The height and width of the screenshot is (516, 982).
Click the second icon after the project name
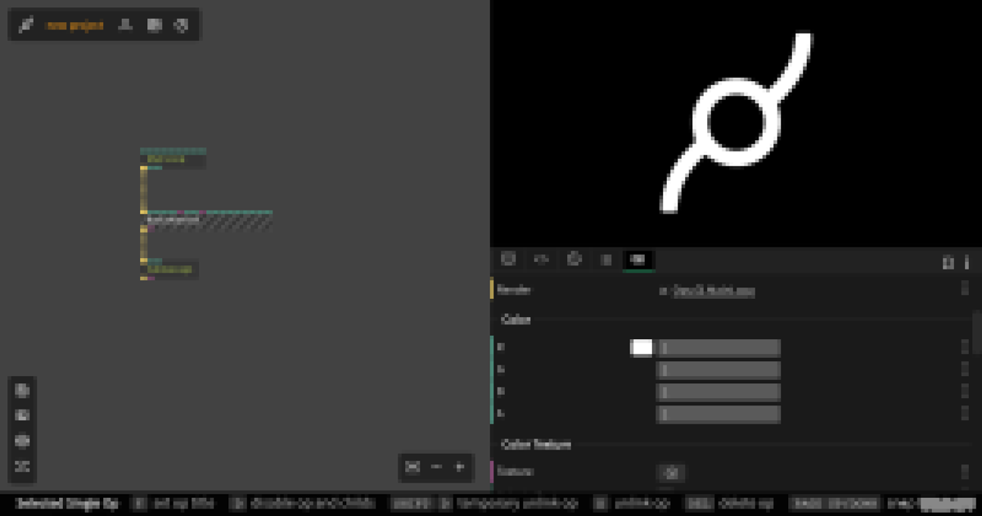tap(154, 25)
